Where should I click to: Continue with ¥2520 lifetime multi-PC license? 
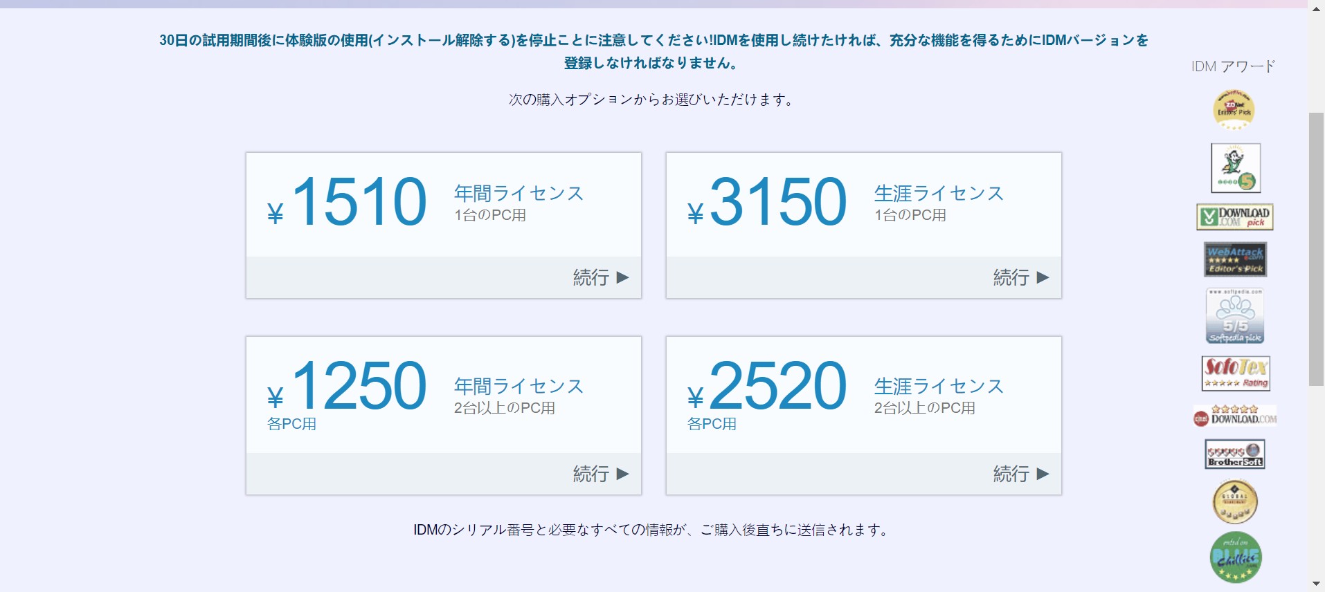click(x=1021, y=474)
